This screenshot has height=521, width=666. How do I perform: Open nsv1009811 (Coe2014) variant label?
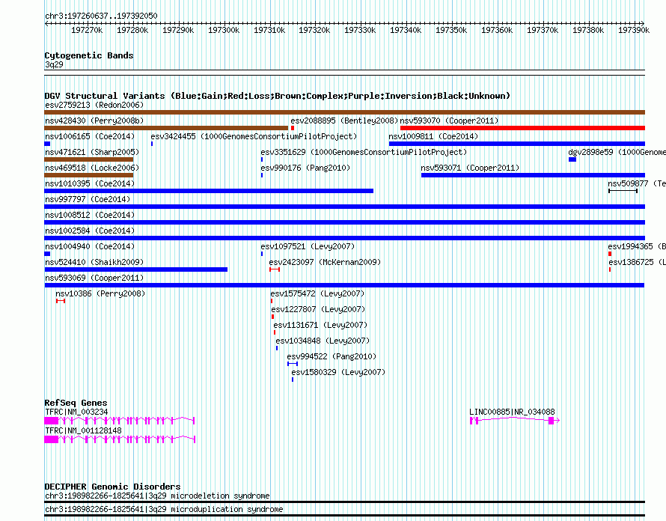pos(433,136)
